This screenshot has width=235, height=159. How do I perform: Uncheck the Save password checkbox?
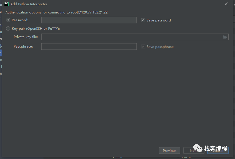[143, 20]
